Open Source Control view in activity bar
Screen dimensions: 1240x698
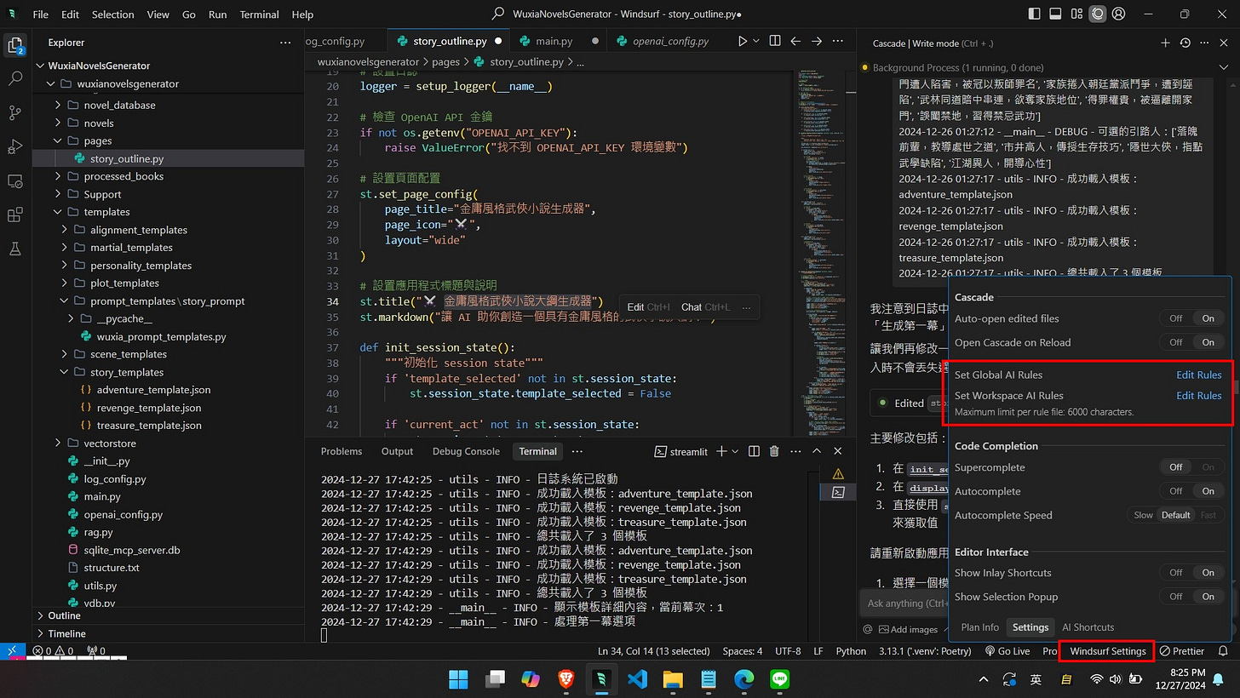point(15,112)
